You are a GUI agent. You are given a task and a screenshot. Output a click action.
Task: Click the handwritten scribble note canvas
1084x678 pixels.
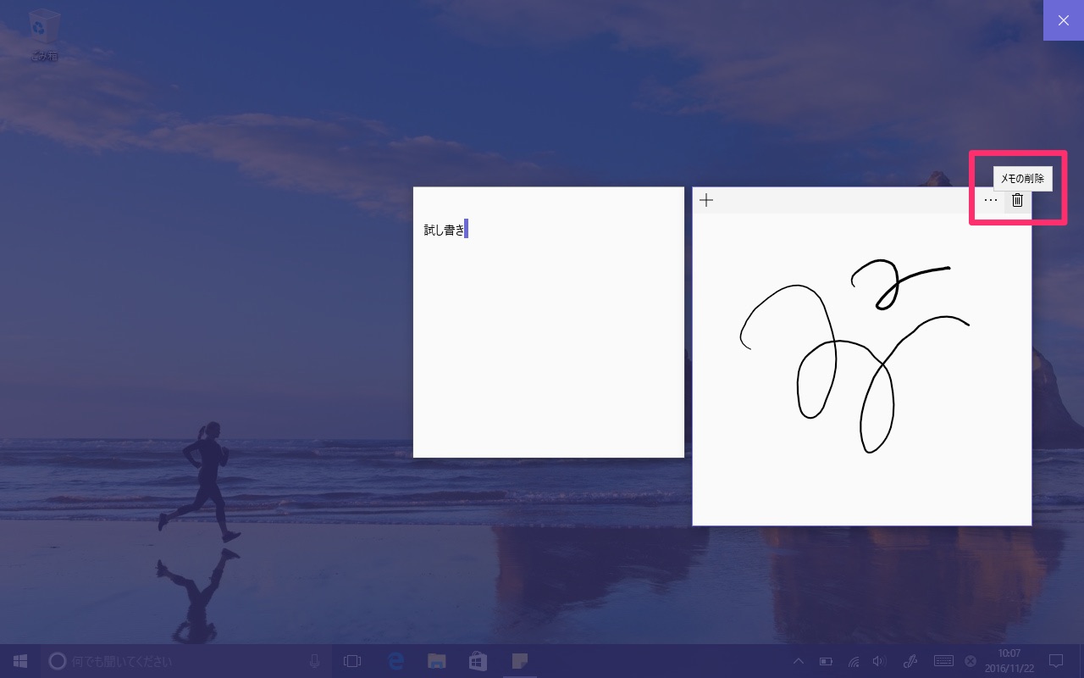coord(862,369)
